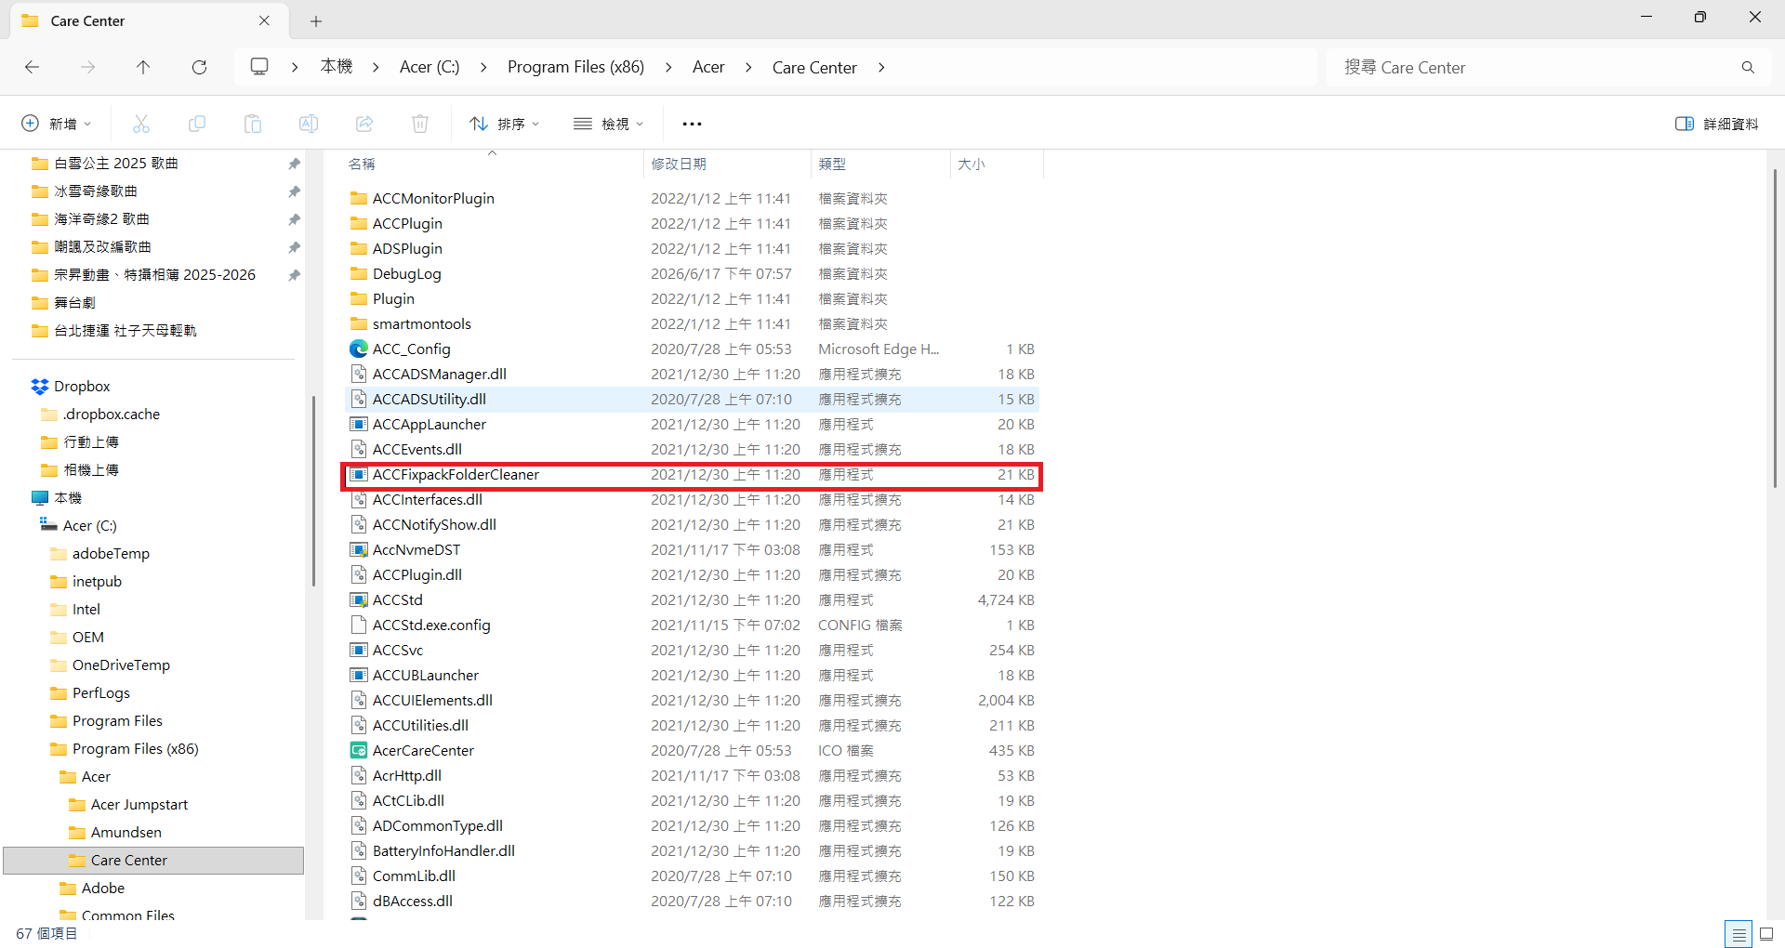Sort files by the 大小 column

(x=997, y=164)
